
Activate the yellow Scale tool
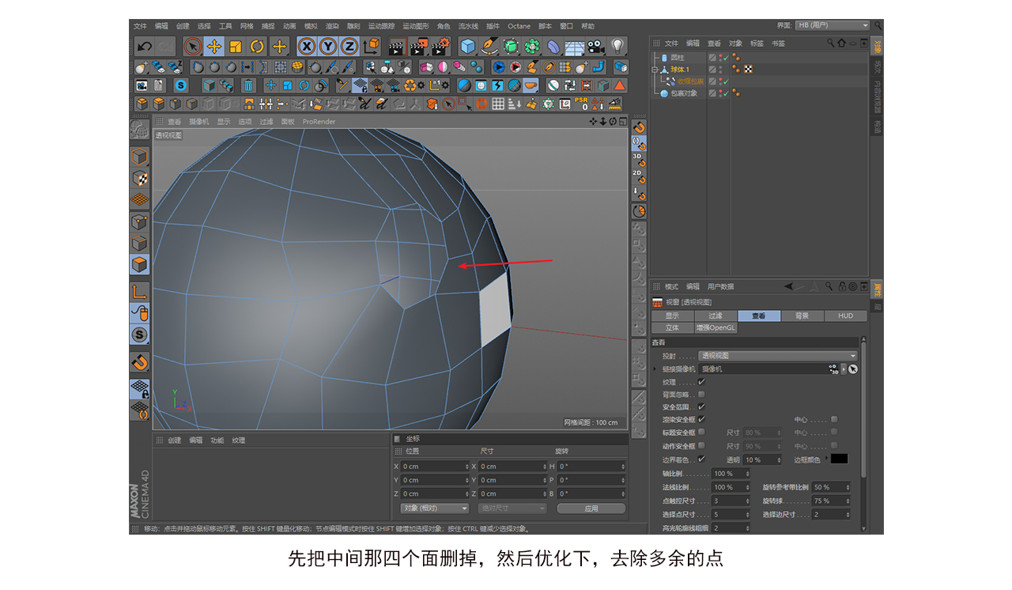pyautogui.click(x=236, y=47)
